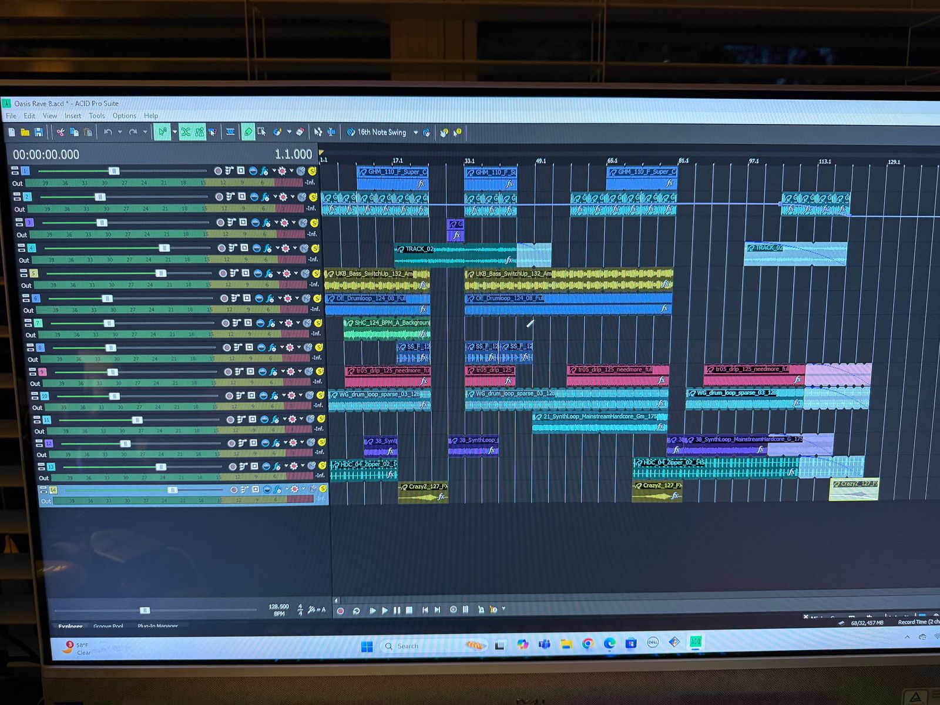Open the Redo history dropdown arrow
Viewport: 940px width, 705px height.
(145, 132)
